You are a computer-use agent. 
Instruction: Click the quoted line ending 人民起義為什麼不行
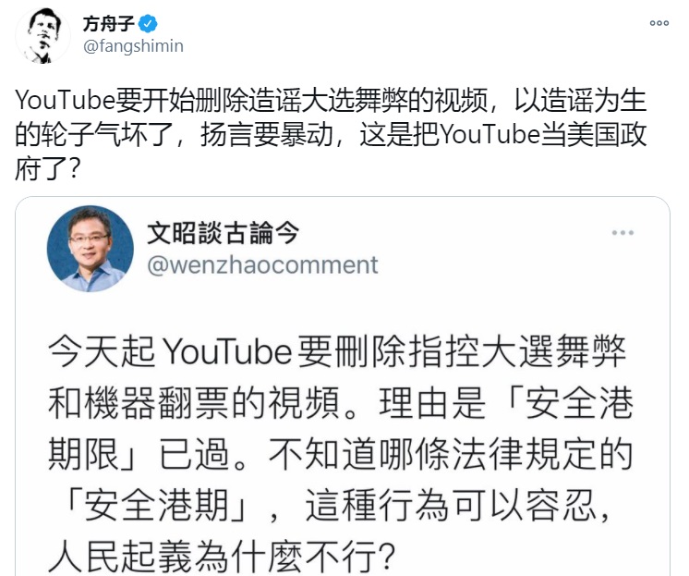point(222,557)
